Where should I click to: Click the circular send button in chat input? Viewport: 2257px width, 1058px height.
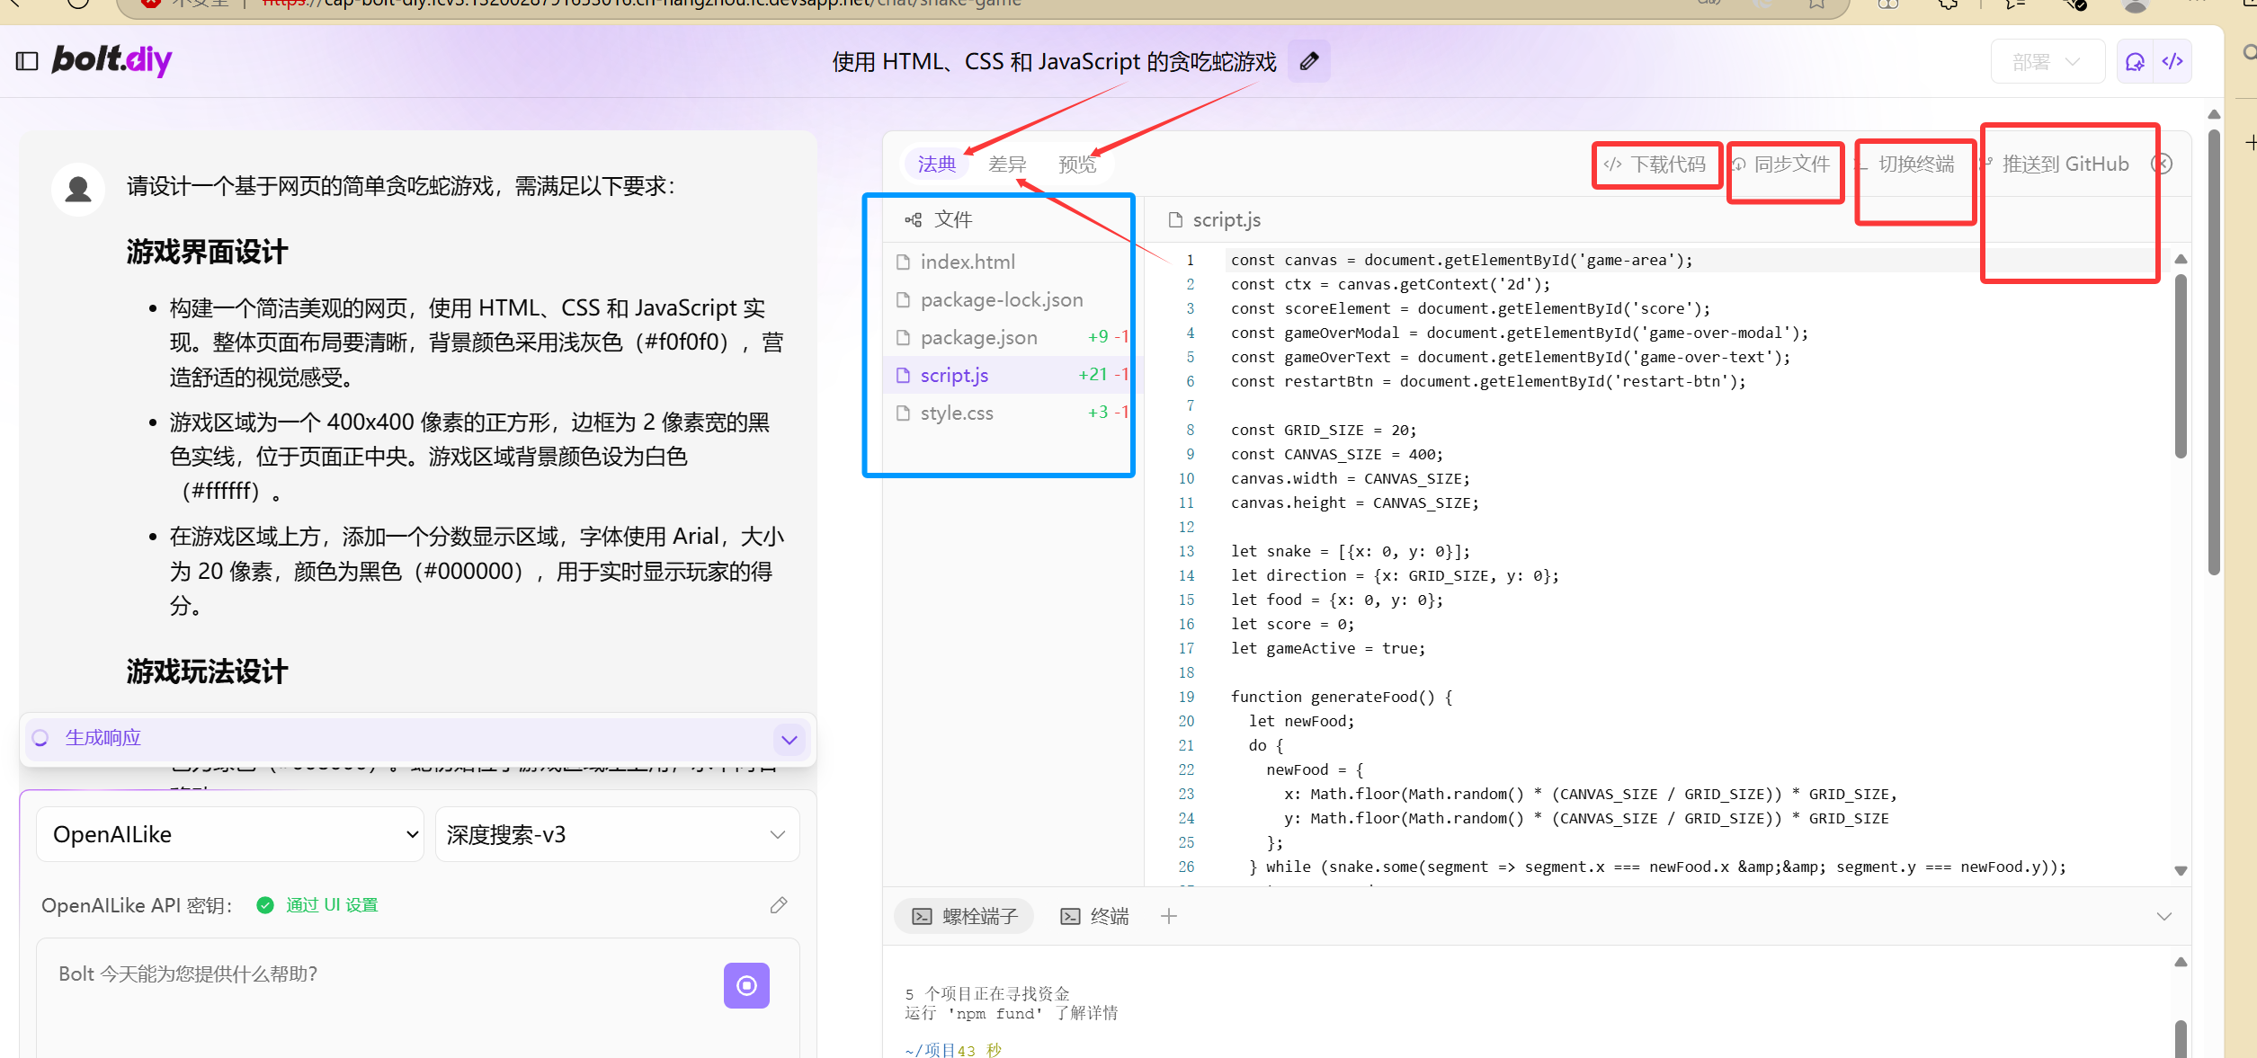[746, 985]
